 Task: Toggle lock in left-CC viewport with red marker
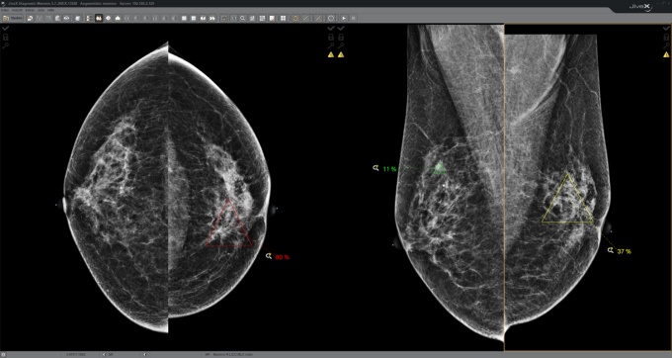coord(331,38)
